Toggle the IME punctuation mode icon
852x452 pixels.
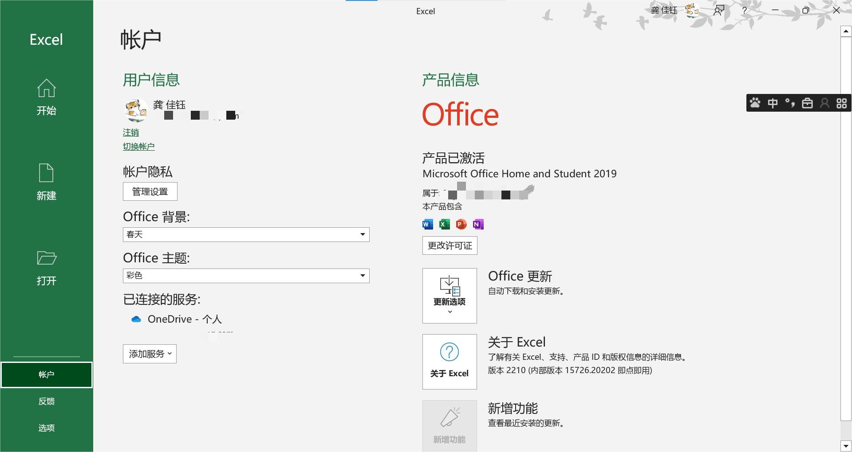point(790,103)
